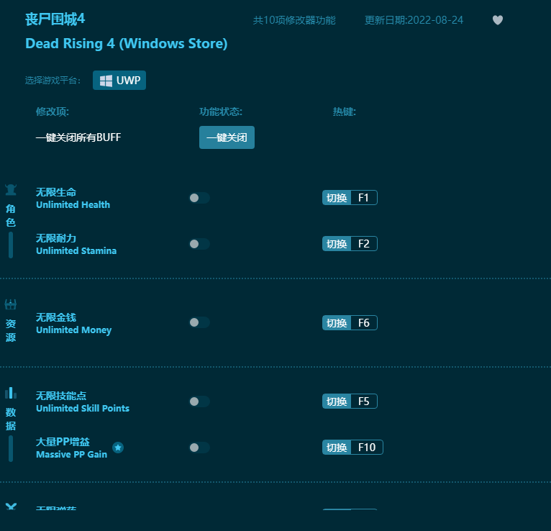551x531 pixels.
Task: Click the character (角色) category icon
Action: point(11,190)
